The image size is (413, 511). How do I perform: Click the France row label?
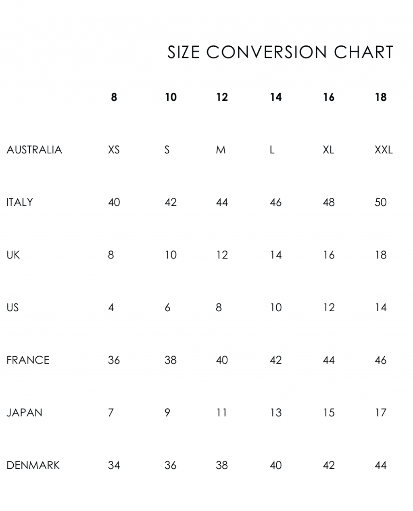pyautogui.click(x=28, y=360)
